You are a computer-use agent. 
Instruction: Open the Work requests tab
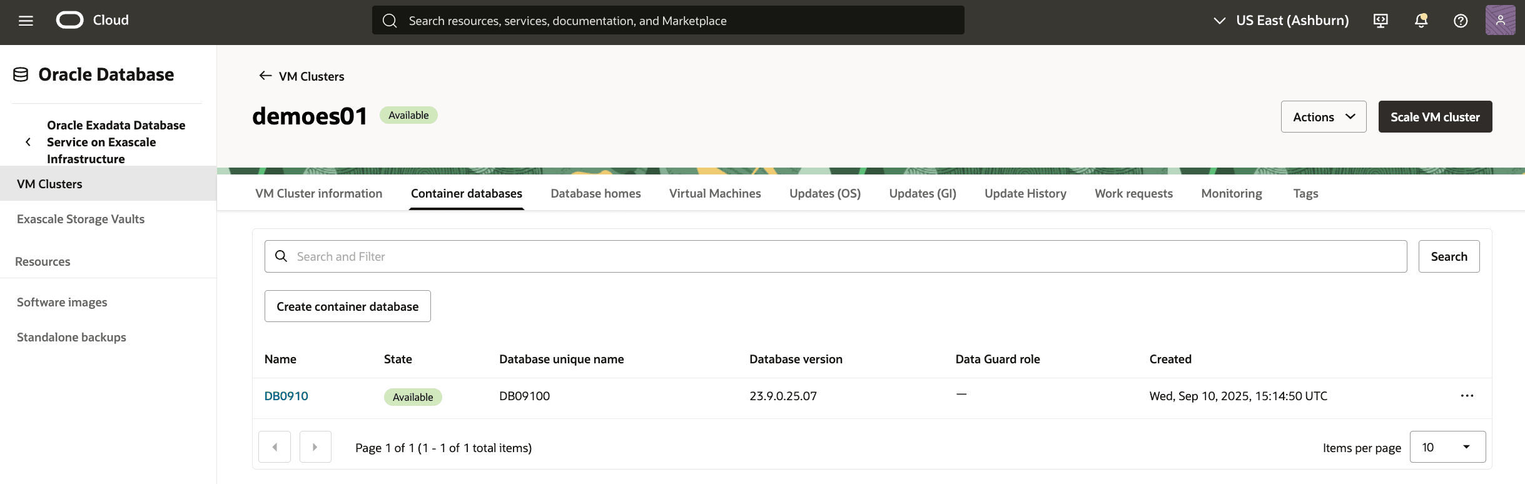1133,193
